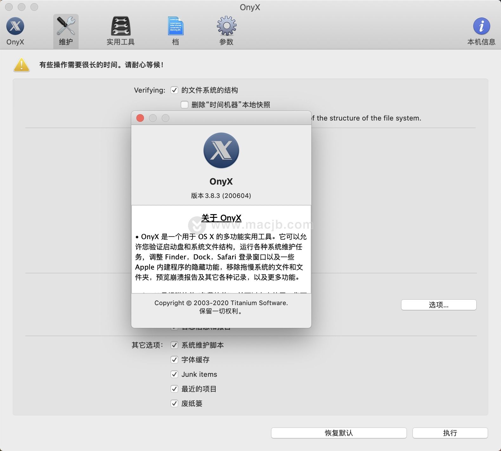Uncheck 字体缓存 checkbox
The image size is (501, 451).
click(x=174, y=360)
